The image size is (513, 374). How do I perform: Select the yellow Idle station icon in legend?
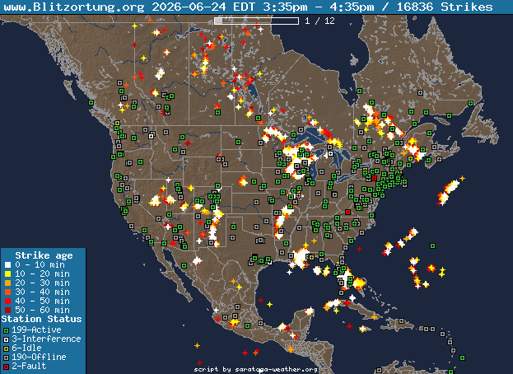[x=6, y=349]
